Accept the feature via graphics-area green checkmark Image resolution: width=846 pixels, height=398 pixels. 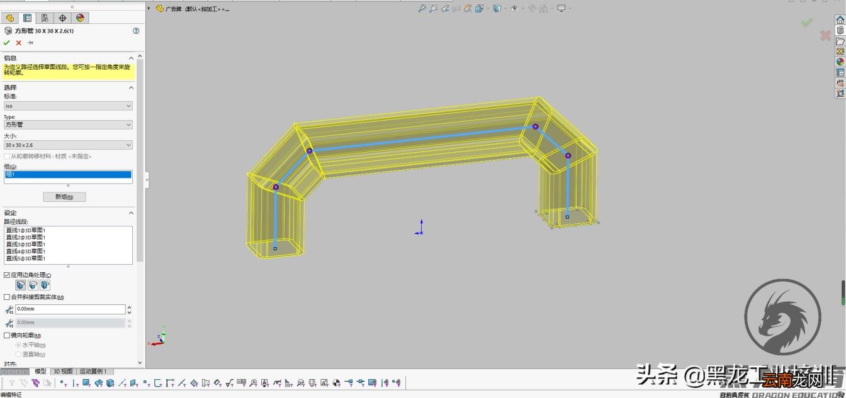tap(806, 23)
